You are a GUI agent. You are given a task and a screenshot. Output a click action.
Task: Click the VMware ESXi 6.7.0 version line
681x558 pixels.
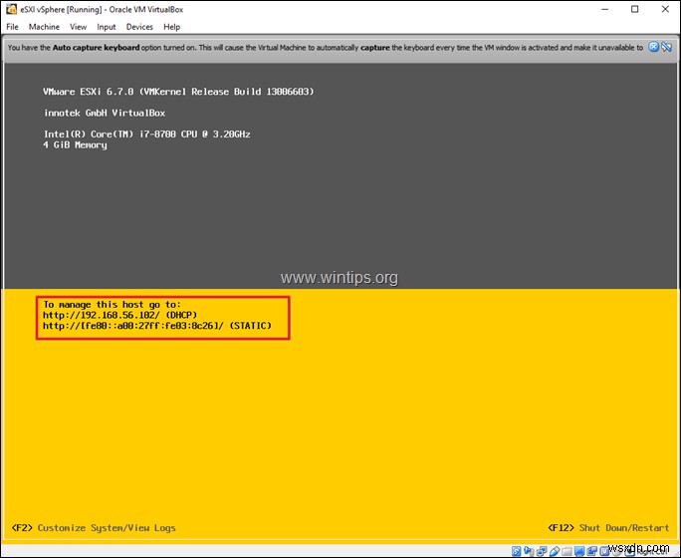pos(178,92)
